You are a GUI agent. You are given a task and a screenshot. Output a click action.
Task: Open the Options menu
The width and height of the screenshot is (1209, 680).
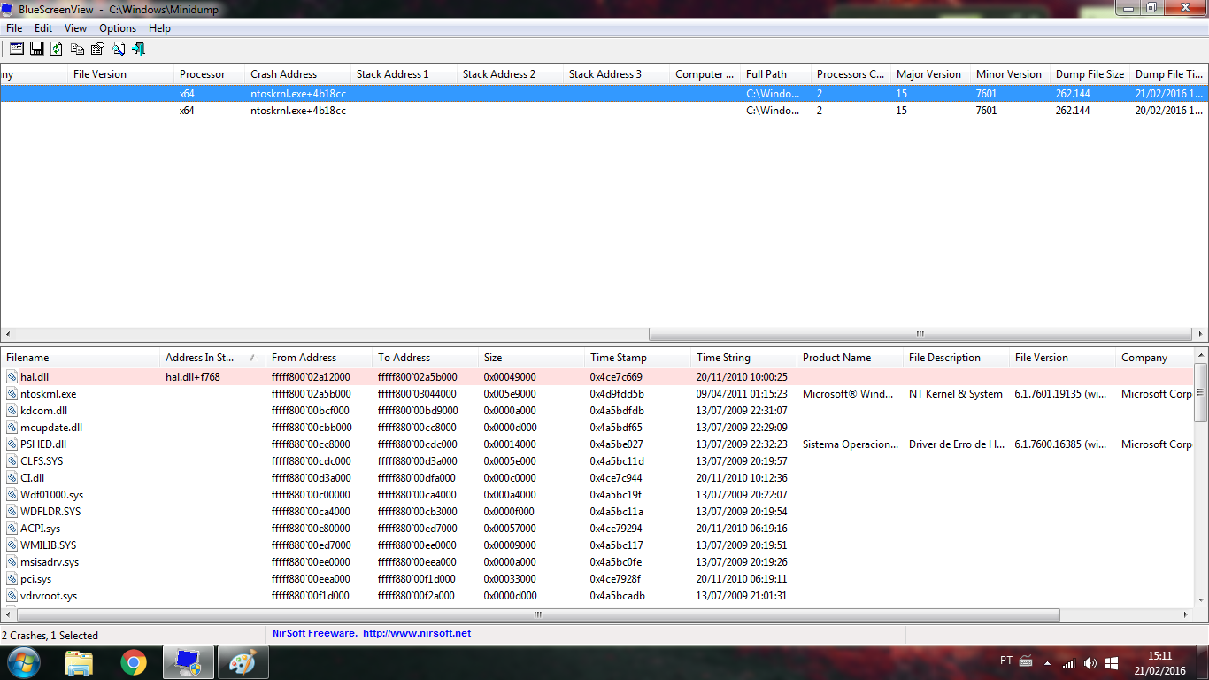click(118, 28)
